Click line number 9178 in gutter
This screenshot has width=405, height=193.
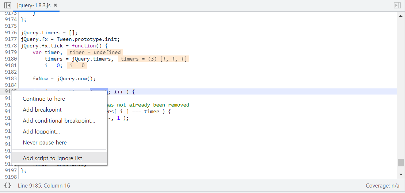[11, 46]
